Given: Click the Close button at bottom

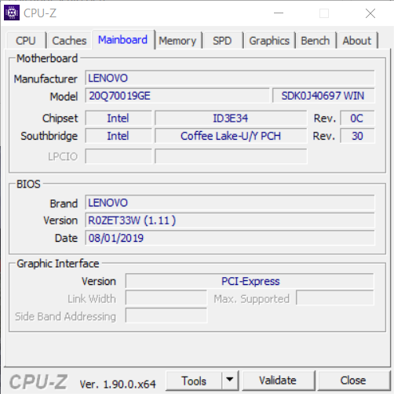Looking at the screenshot, I should tap(353, 381).
